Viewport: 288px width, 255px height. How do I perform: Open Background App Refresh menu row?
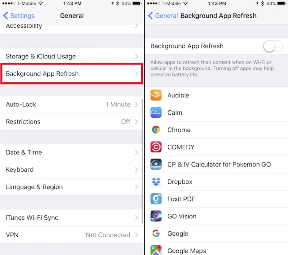coord(72,74)
